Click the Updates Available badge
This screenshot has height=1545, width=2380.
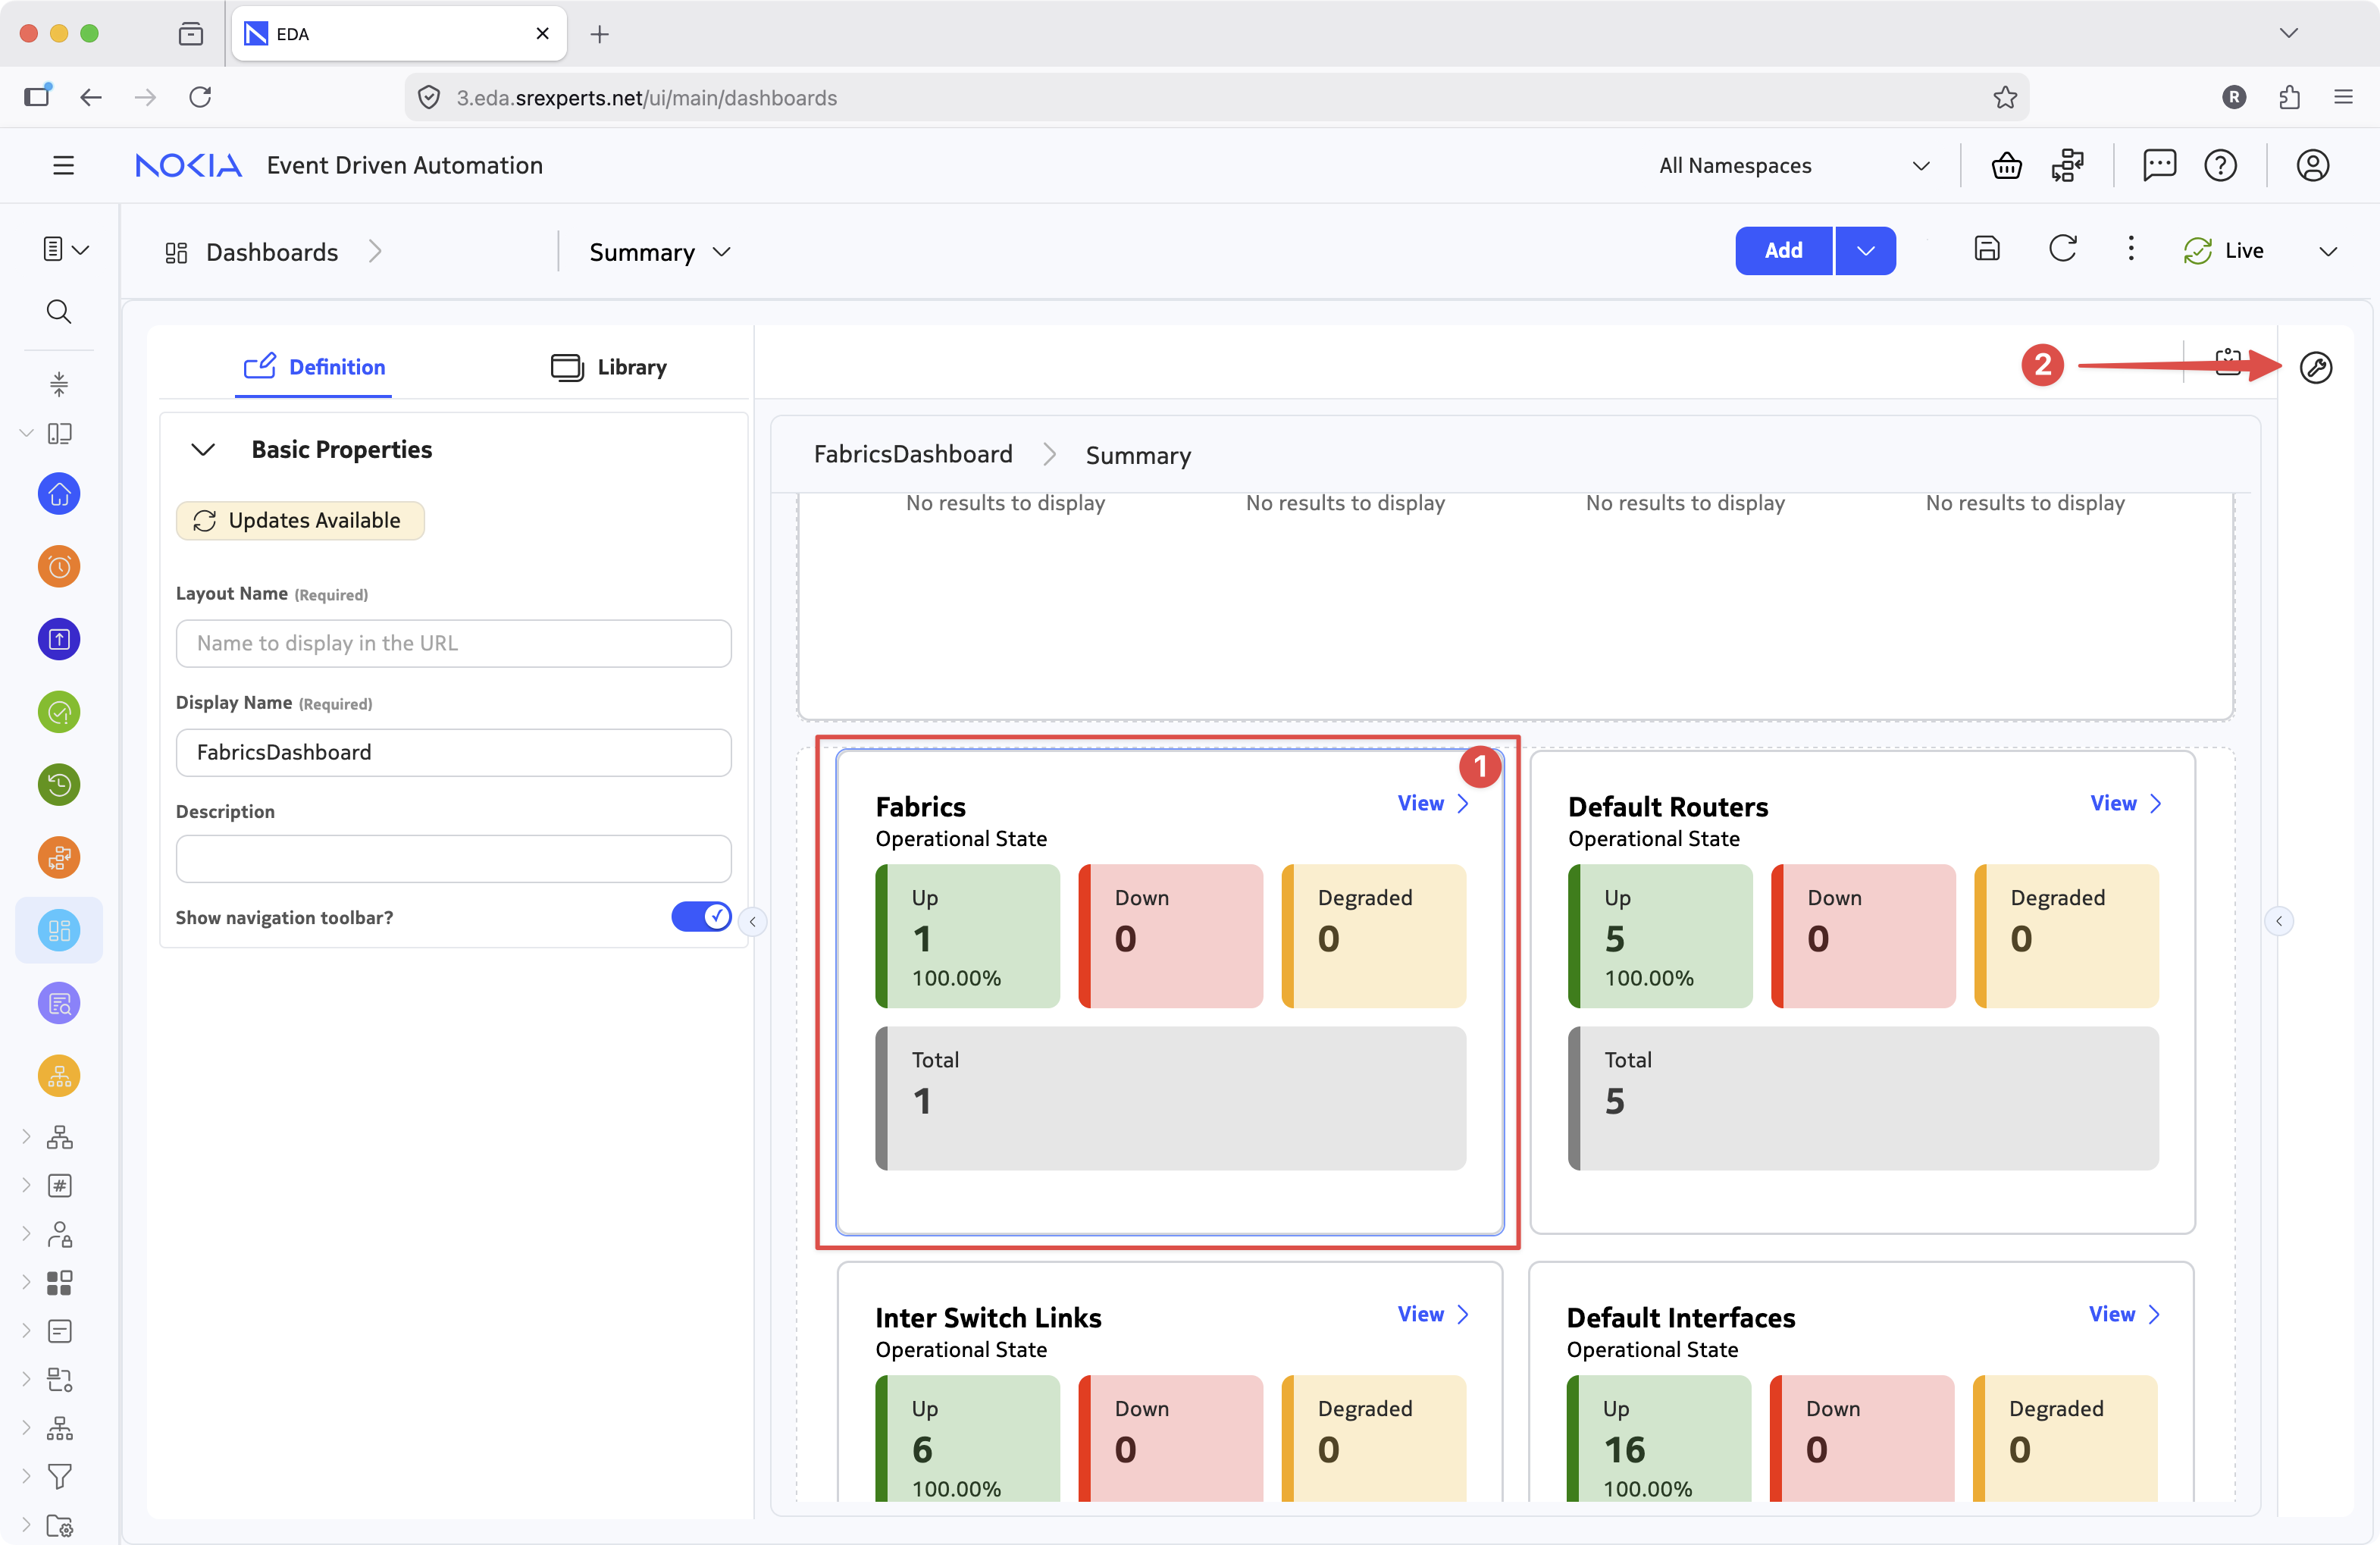300,521
